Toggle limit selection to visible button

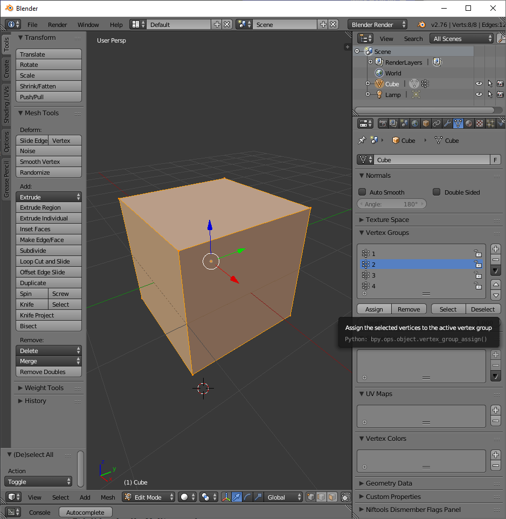pos(346,497)
